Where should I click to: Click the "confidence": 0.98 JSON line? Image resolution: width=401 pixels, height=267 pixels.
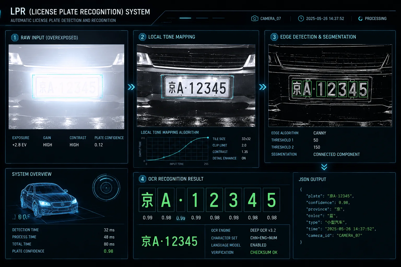pos(328,203)
